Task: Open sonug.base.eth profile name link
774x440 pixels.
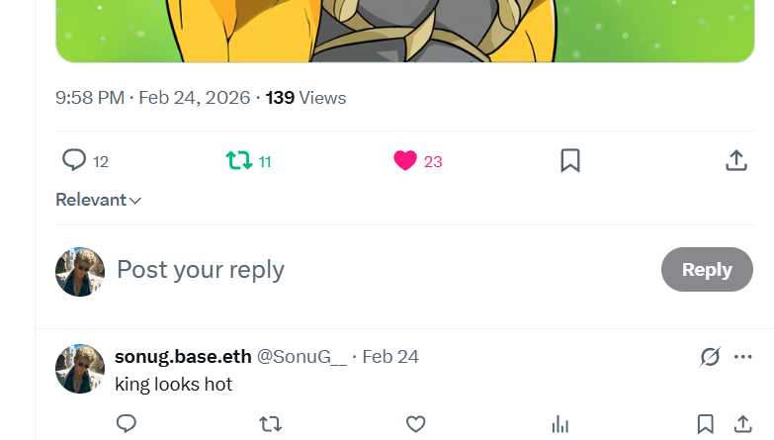Action: click(183, 357)
